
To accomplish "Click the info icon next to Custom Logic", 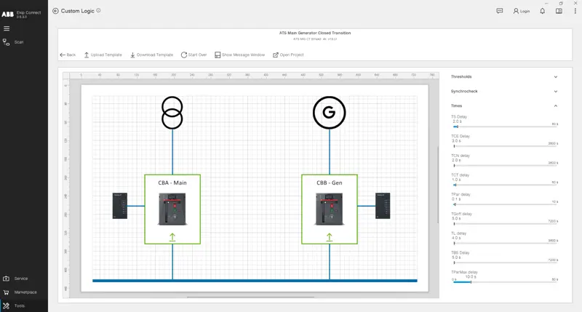I will point(99,11).
